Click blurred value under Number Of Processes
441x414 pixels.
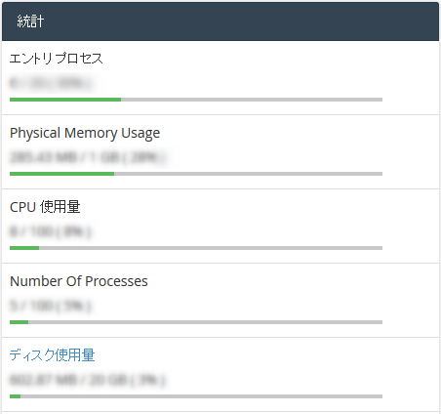pyautogui.click(x=50, y=306)
